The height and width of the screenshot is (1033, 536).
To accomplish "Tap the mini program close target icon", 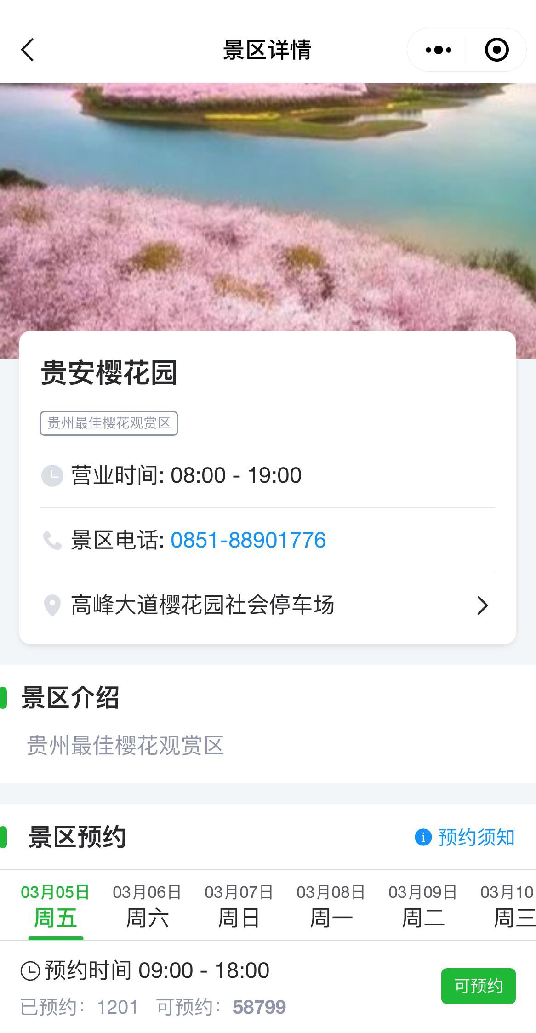I will tap(496, 50).
